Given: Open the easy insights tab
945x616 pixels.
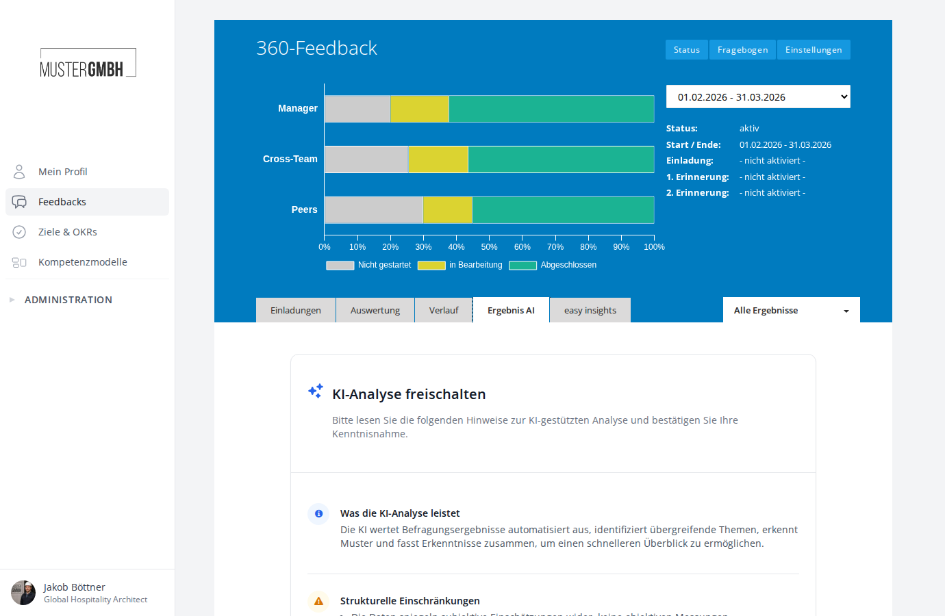Looking at the screenshot, I should [x=590, y=310].
